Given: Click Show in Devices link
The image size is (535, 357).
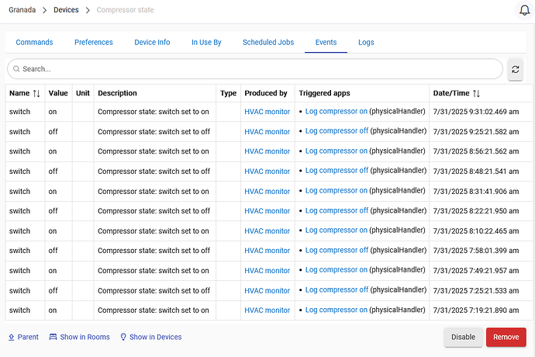Looking at the screenshot, I should click(150, 337).
